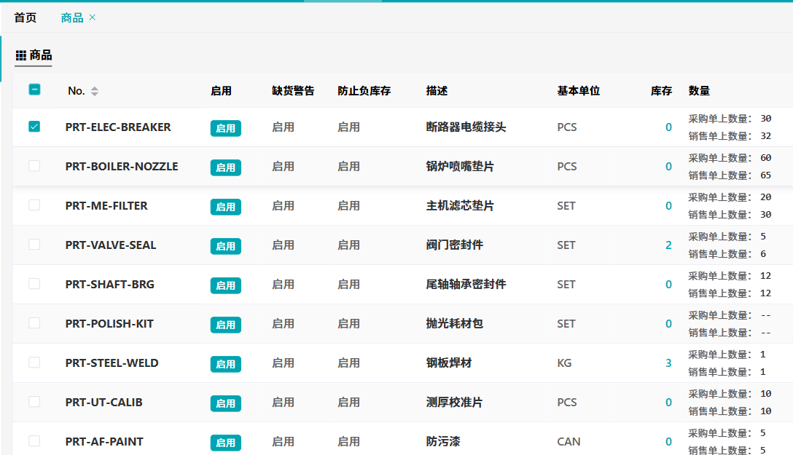The height and width of the screenshot is (455, 793).
Task: Click the 启用 badge for PRT-STEEL-WELD
Action: tap(225, 364)
